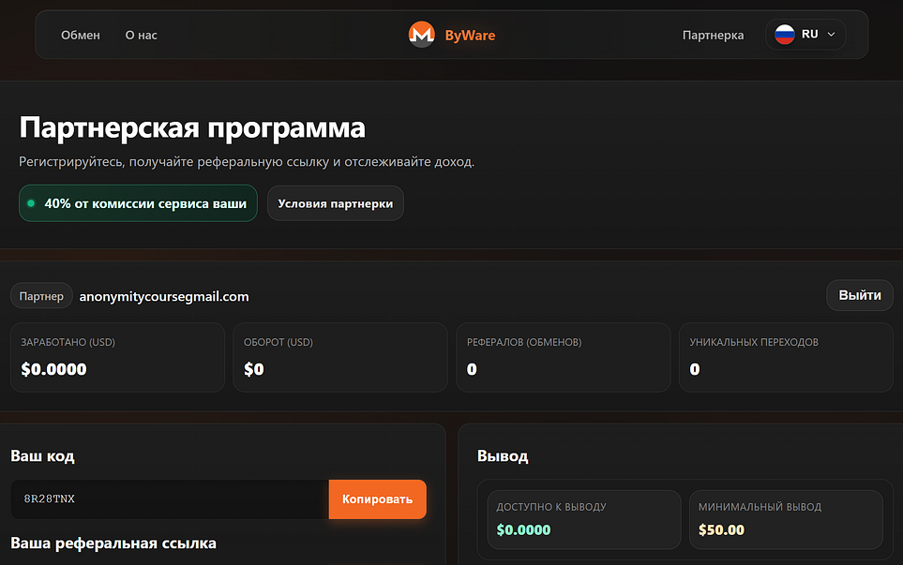Open Партнерка in the navigation bar
This screenshot has width=903, height=565.
(713, 36)
